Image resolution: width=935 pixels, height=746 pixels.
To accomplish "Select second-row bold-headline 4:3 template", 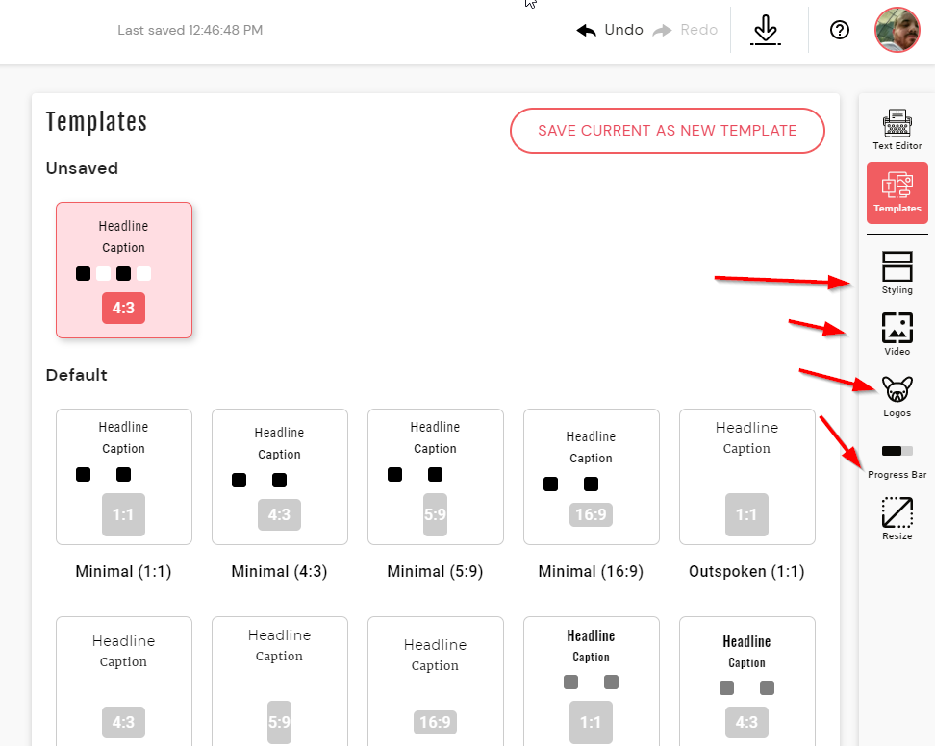I will (x=747, y=681).
